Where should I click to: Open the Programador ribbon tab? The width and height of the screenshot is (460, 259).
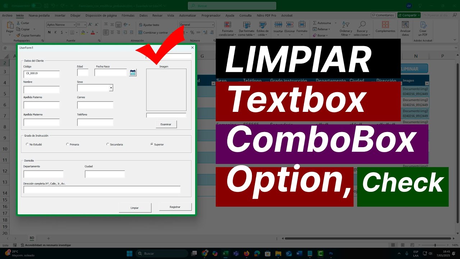click(211, 15)
